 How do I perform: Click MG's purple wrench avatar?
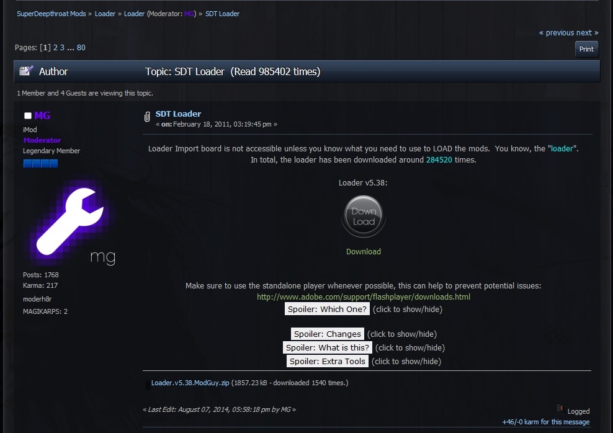pos(69,223)
